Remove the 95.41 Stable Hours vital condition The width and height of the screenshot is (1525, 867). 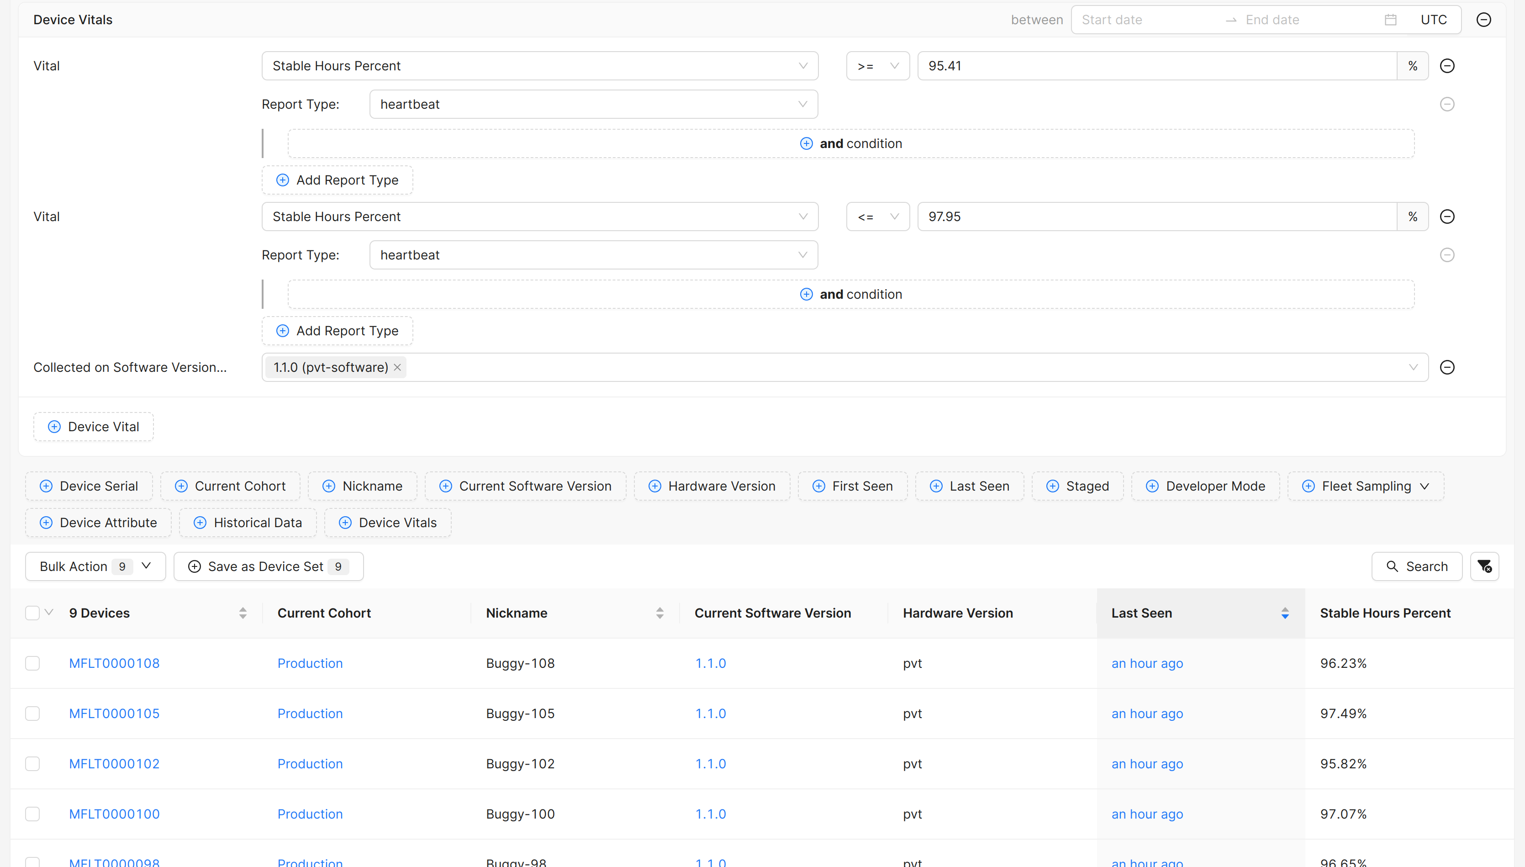[x=1447, y=66]
